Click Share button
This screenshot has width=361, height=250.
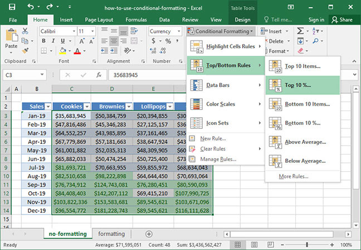(x=342, y=20)
